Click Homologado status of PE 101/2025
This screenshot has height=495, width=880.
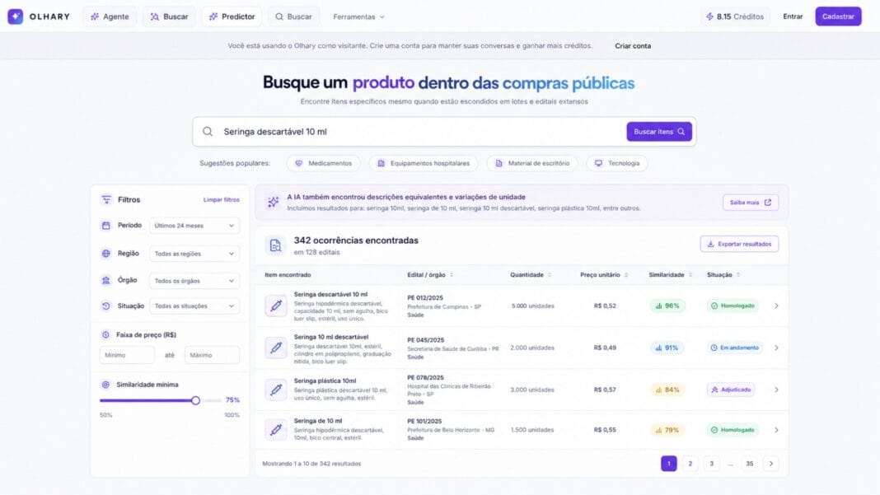(x=733, y=430)
